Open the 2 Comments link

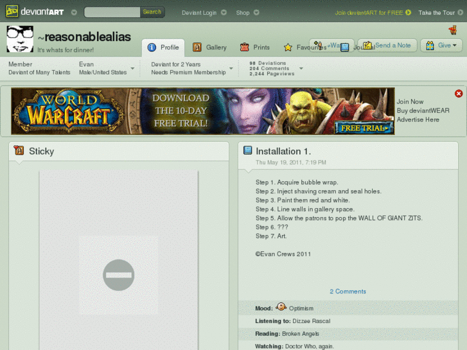pos(348,292)
